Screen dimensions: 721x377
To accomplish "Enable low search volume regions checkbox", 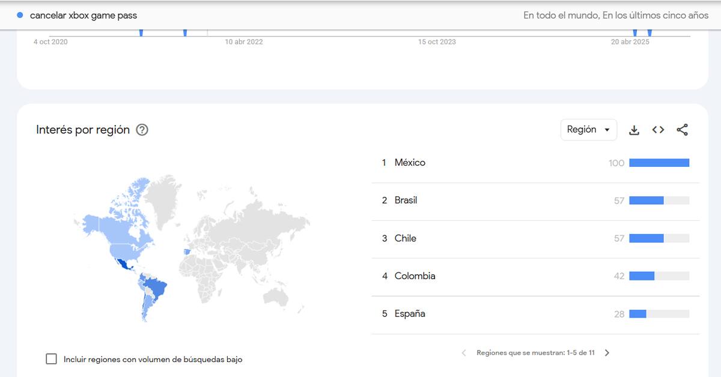I will (52, 359).
